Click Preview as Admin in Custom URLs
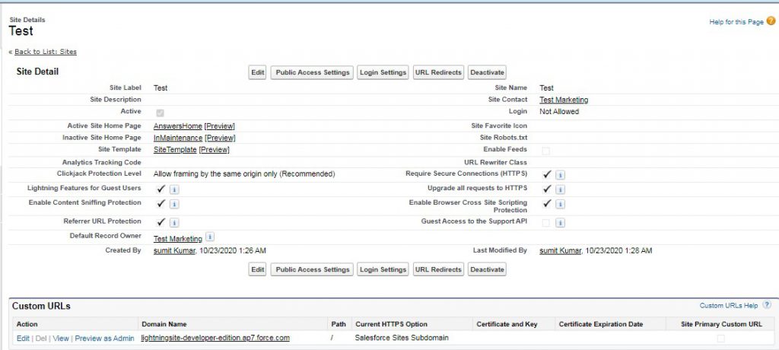The width and height of the screenshot is (779, 350). [104, 338]
